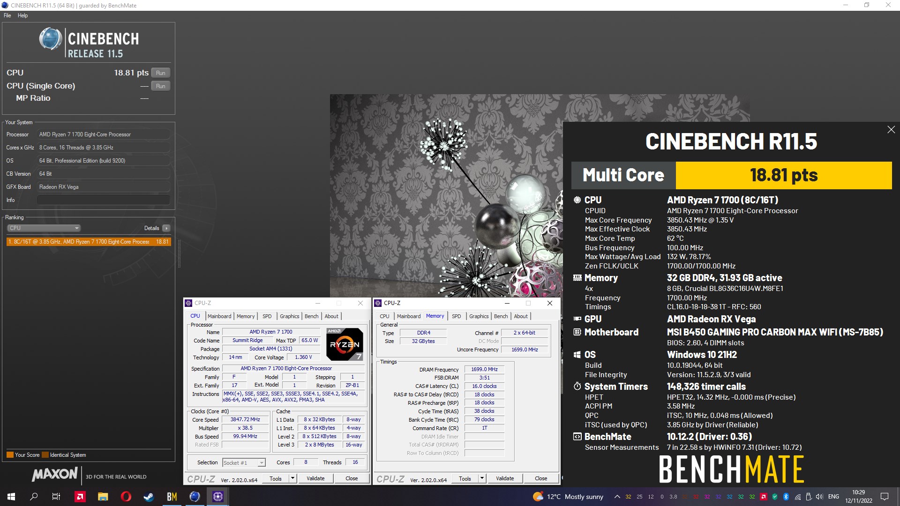Open Windows Security shield tray icon

click(x=775, y=497)
